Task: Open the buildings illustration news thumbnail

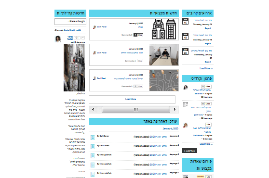Action: click(x=164, y=29)
